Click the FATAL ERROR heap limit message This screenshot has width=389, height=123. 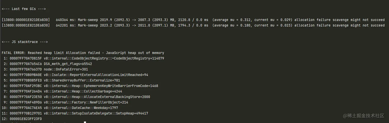(x=83, y=53)
